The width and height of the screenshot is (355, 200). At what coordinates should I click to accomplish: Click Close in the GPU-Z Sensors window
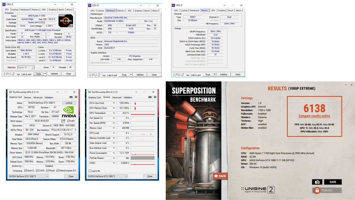150,176
